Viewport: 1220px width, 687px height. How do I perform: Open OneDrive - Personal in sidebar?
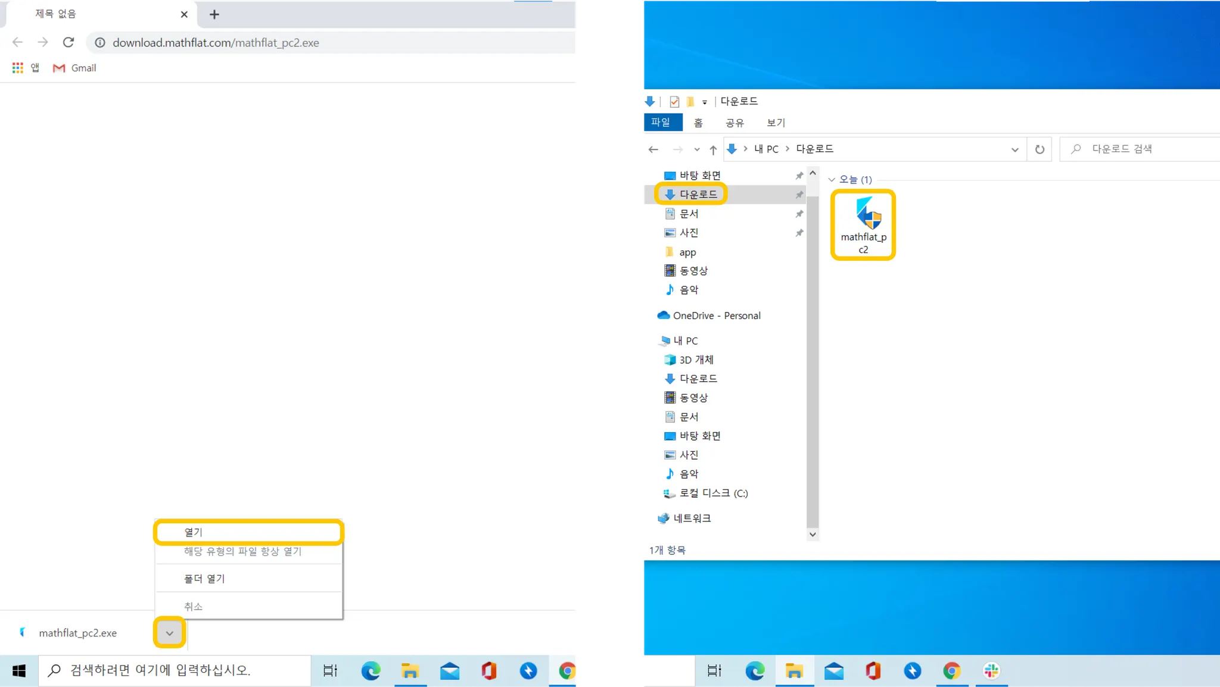coord(716,316)
